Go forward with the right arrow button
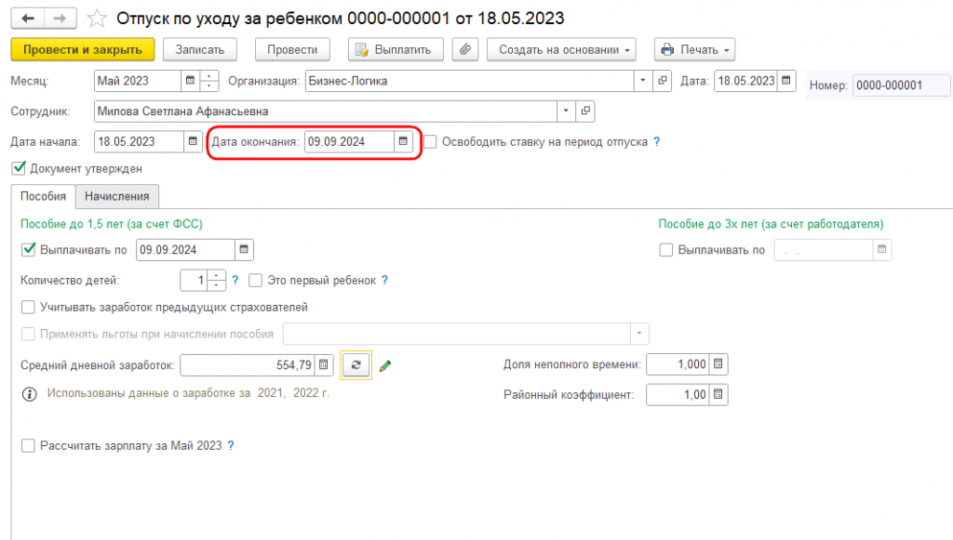953x540 pixels. coord(60,19)
